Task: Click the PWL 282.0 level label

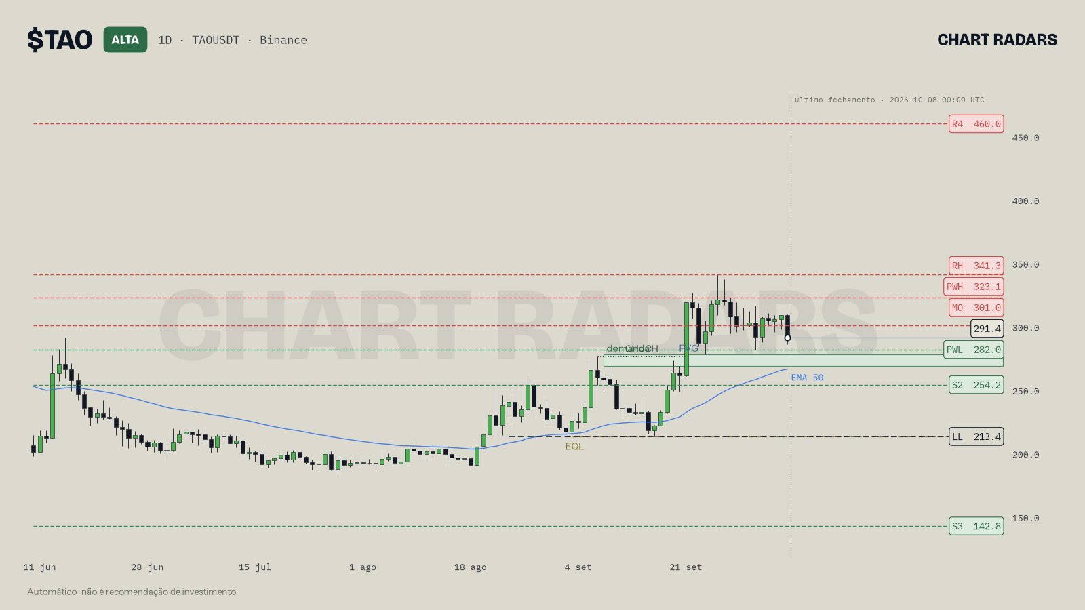Action: coord(973,350)
